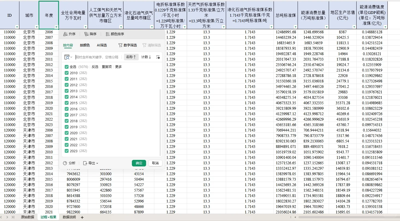This screenshot has width=400, height=221.
Task: Click the 升序 ascending sort icon
Action: (65, 34)
